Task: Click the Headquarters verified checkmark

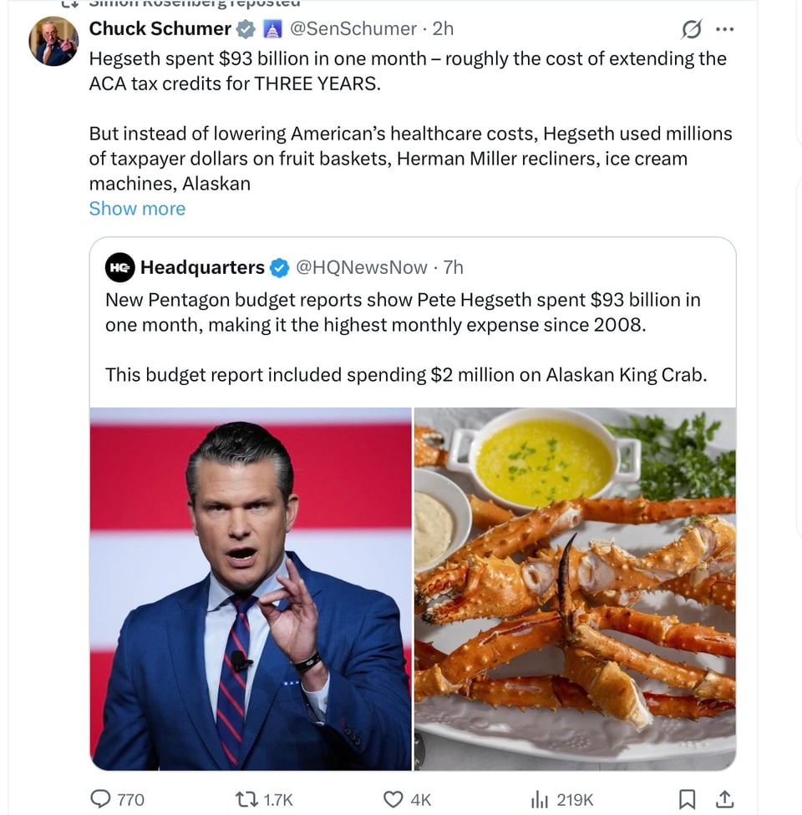Action: tap(278, 267)
